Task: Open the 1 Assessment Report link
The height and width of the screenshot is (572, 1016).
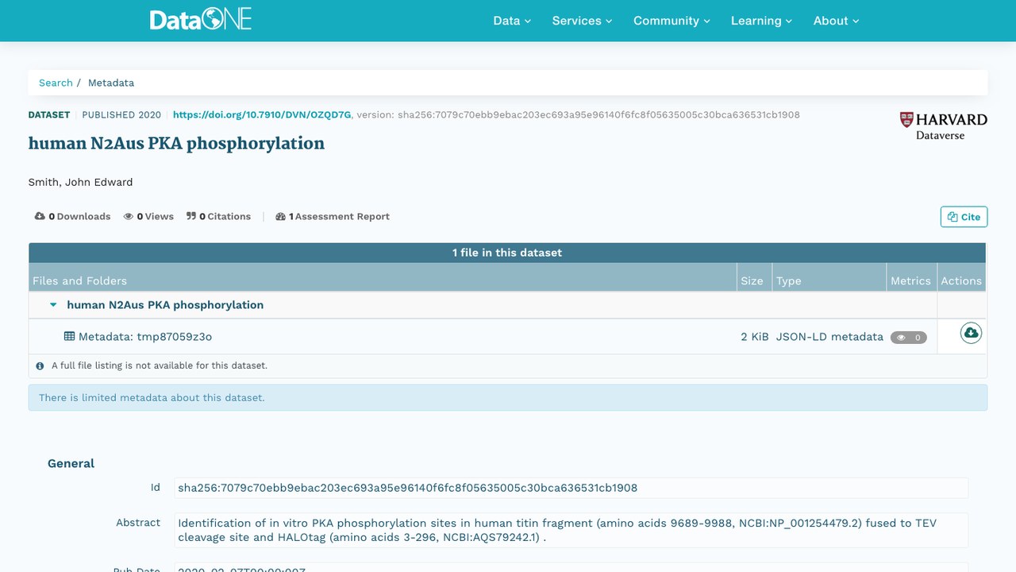Action: [333, 216]
